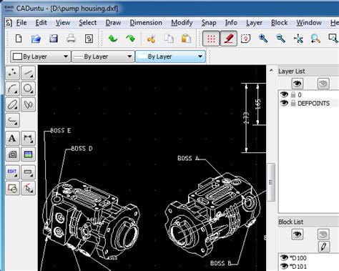The width and height of the screenshot is (339, 271).
Task: Toggle the grid display button
Action: point(211,39)
